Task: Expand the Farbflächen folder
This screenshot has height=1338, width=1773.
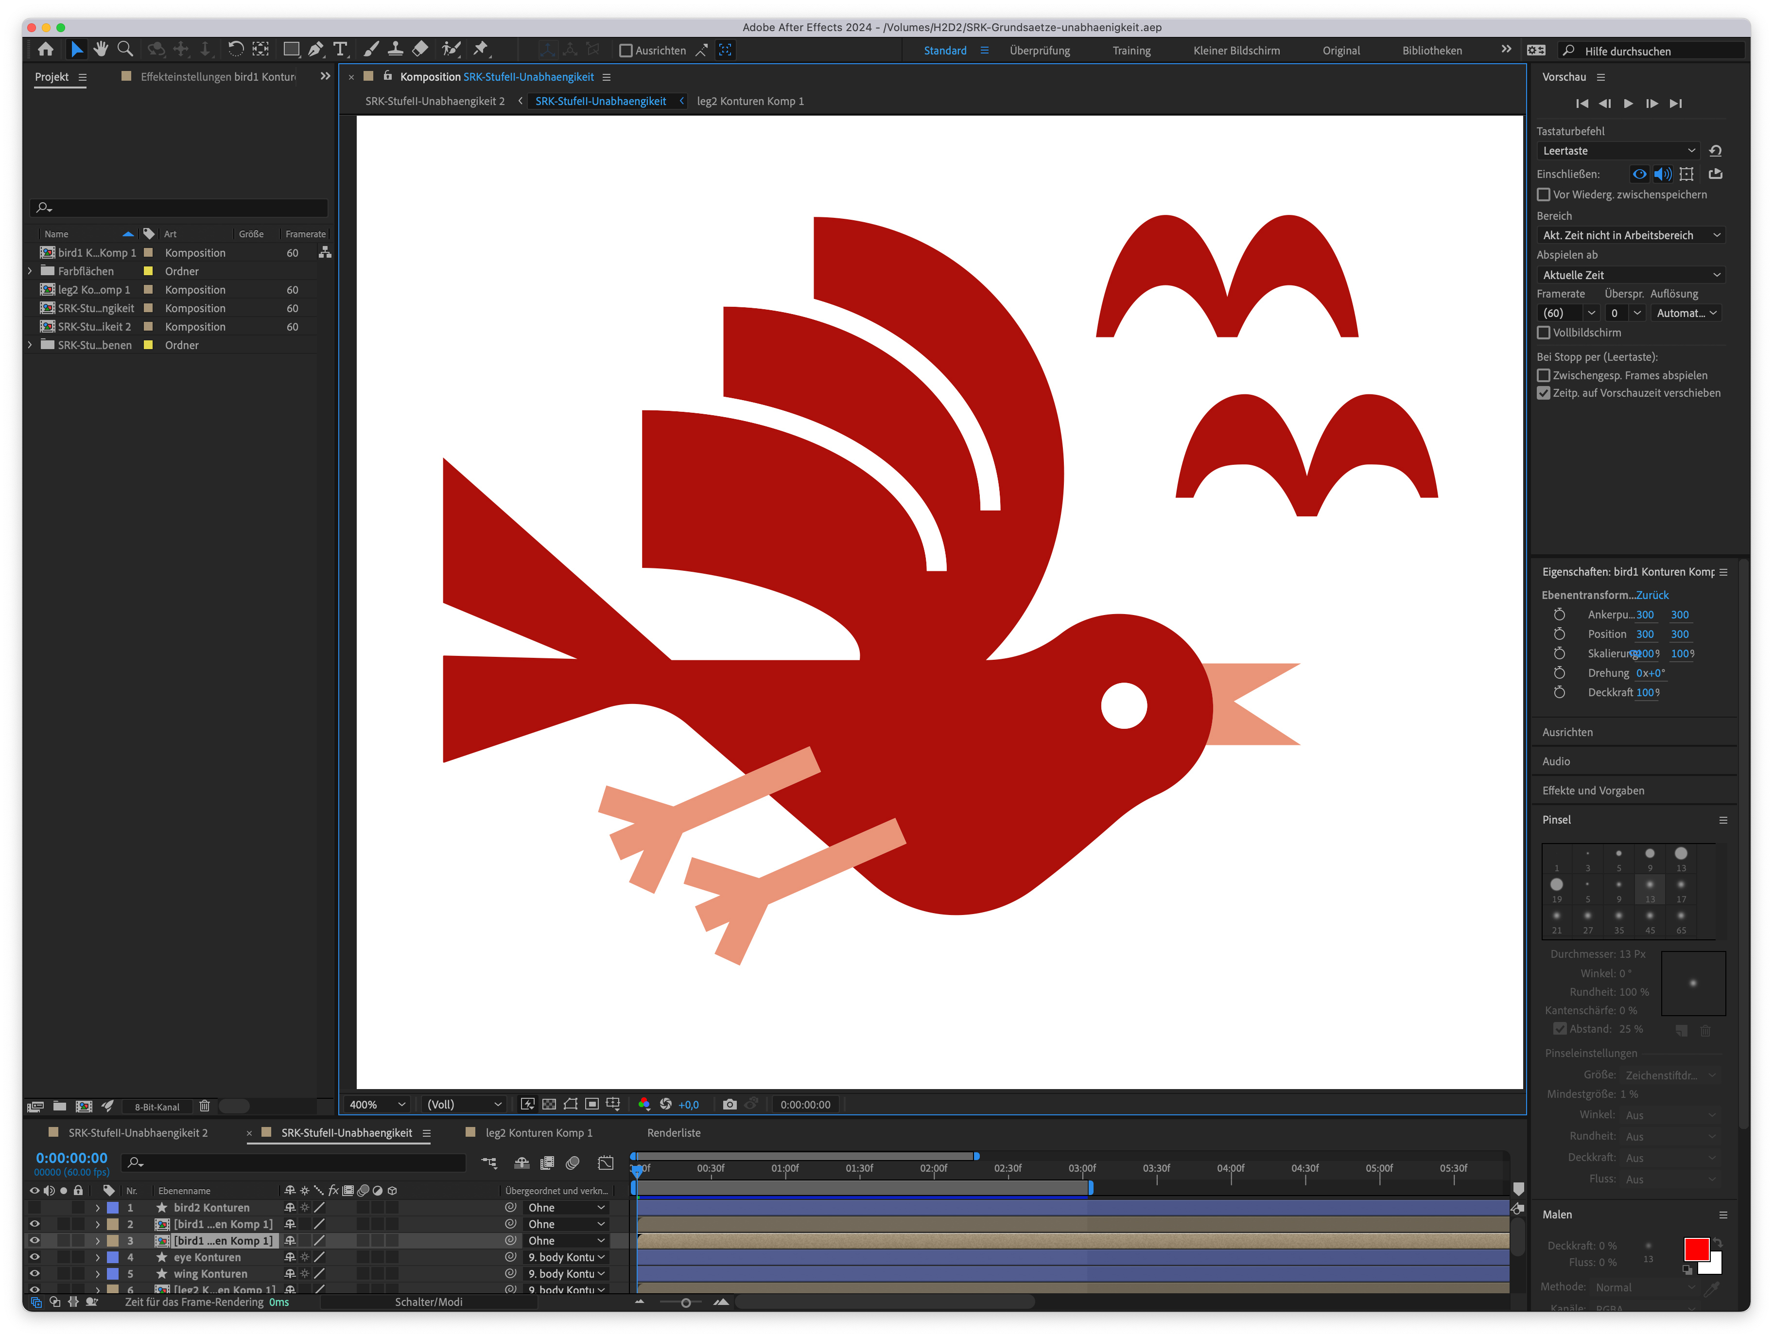Action: point(30,271)
